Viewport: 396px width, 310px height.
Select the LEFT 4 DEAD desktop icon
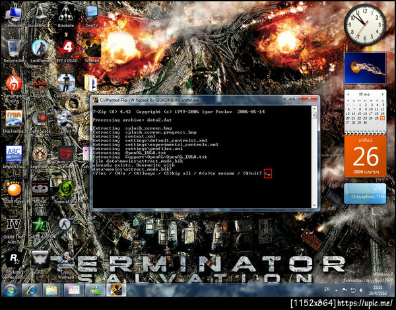[x=66, y=51]
